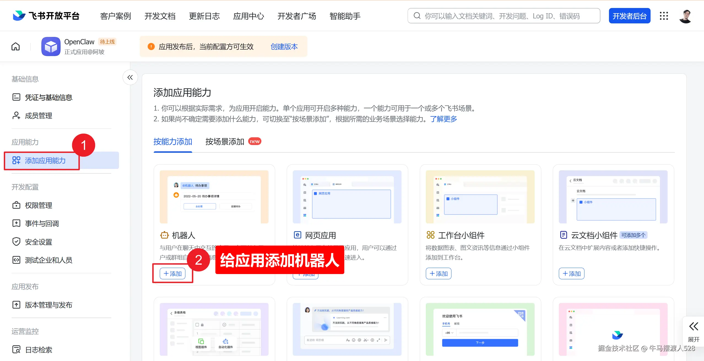Click the documentation search input field
Screen dimensions: 704x361
(x=503, y=16)
